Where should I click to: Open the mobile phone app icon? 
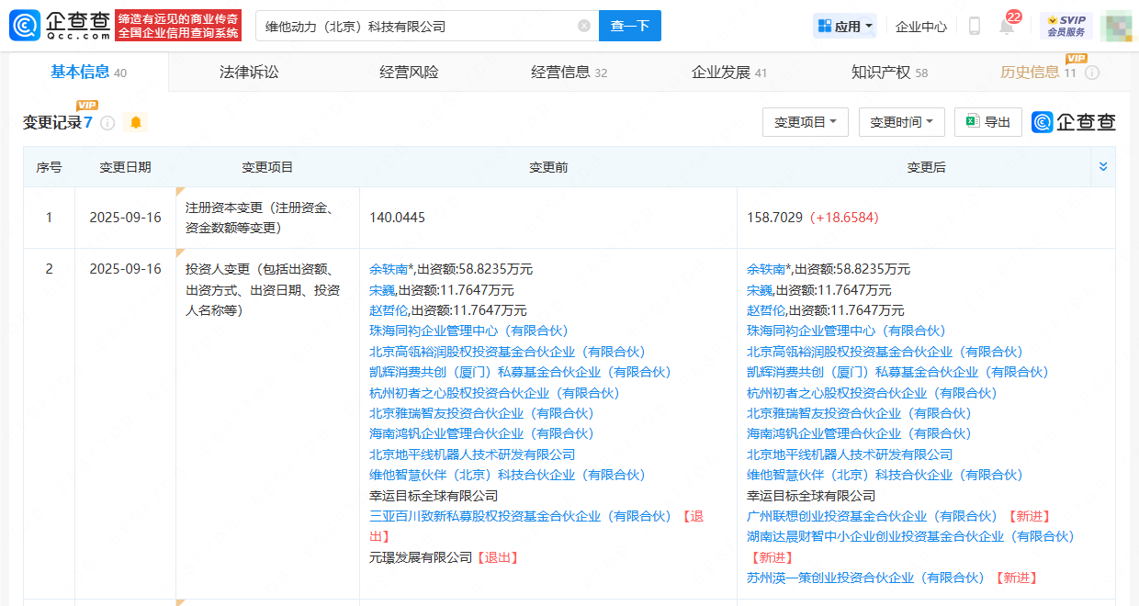click(975, 27)
